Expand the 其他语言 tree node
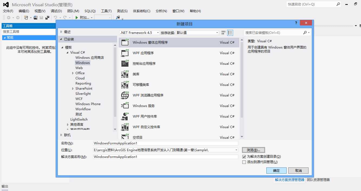Image resolution: width=361 pixels, height=191 pixels. (68, 125)
